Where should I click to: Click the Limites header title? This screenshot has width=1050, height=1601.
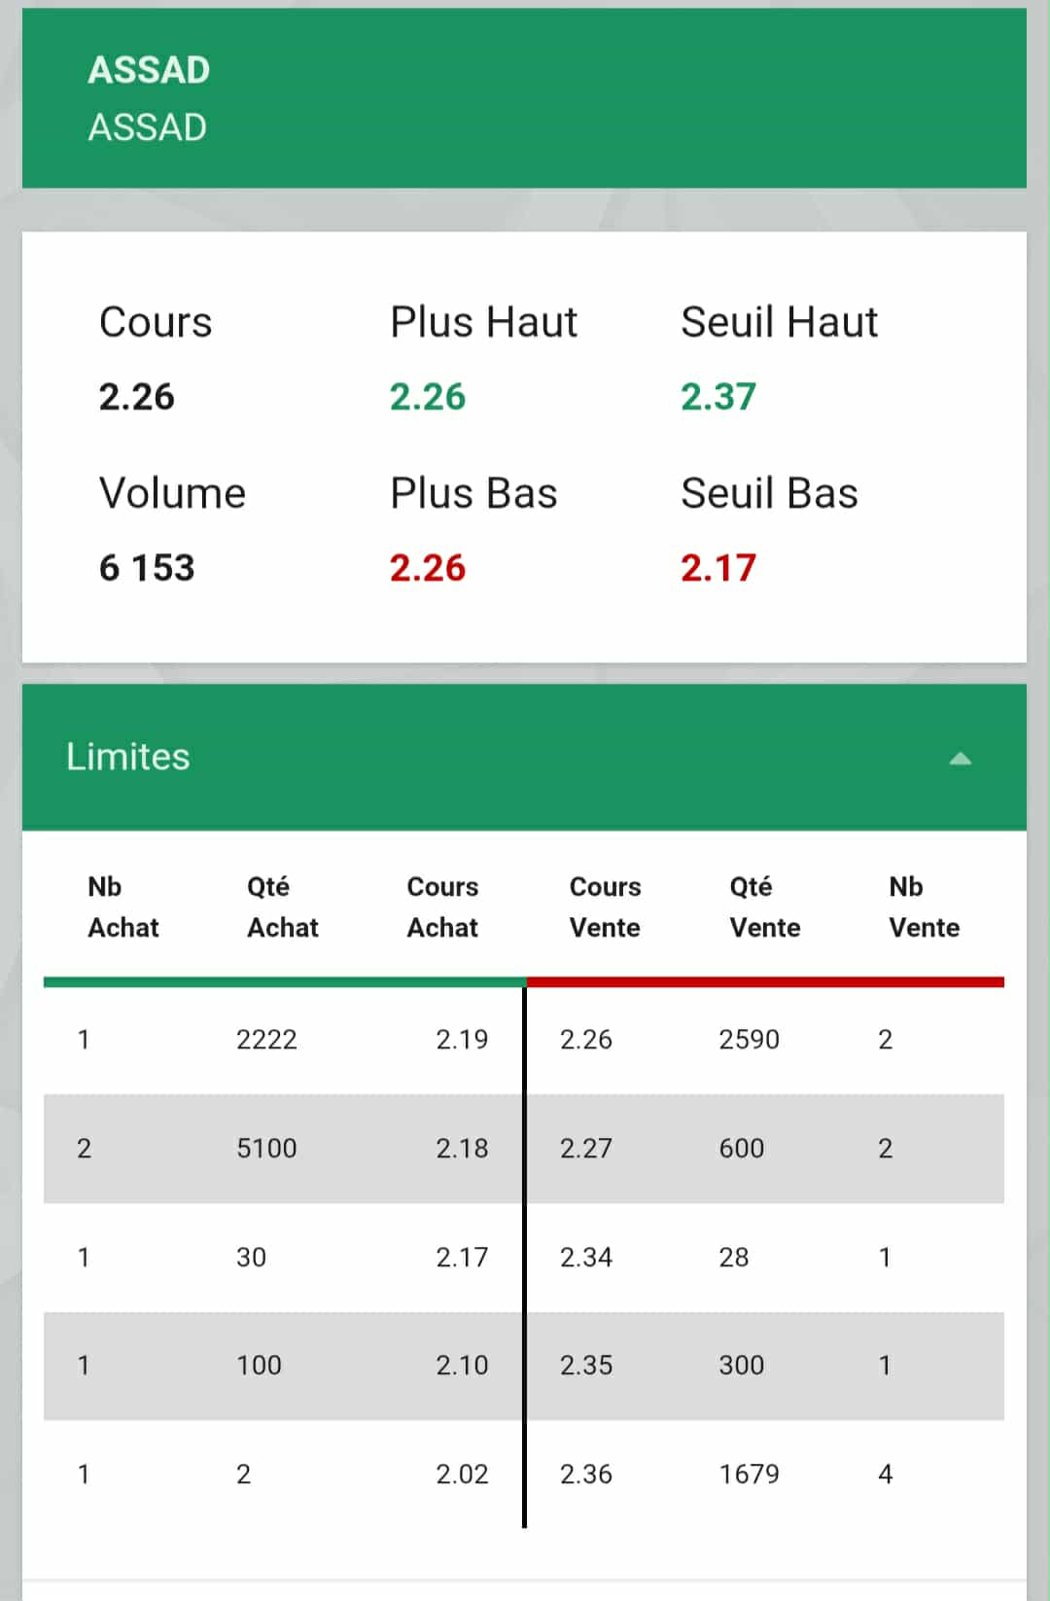click(128, 757)
